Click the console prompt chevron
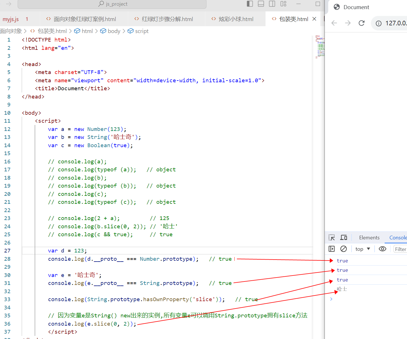407x339 pixels. 331,299
